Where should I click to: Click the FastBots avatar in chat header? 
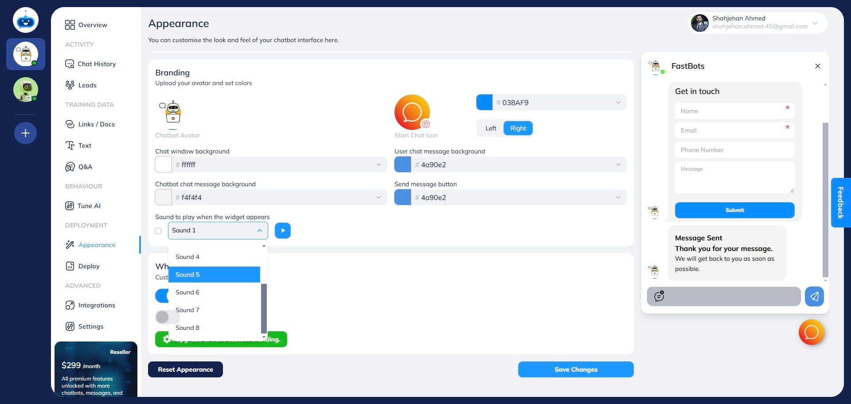click(656, 67)
